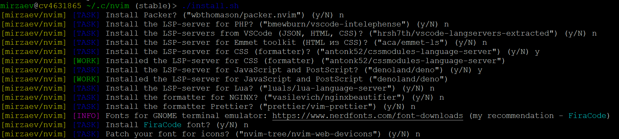The height and width of the screenshot is (139, 619).
Task: Open the nerdfonts.com font-downloads link
Action: 367,116
